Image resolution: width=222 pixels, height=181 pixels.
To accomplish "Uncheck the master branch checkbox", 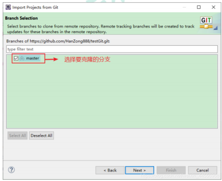I will [16, 58].
